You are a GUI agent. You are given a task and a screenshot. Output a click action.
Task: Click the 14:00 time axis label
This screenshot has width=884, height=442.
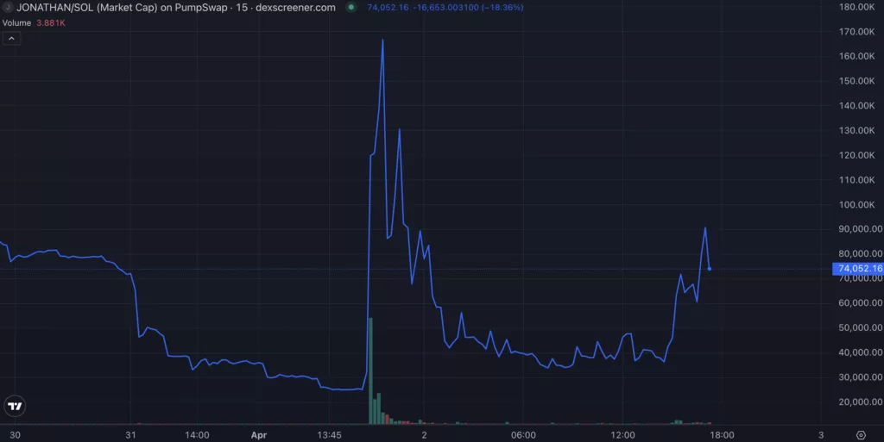[198, 434]
